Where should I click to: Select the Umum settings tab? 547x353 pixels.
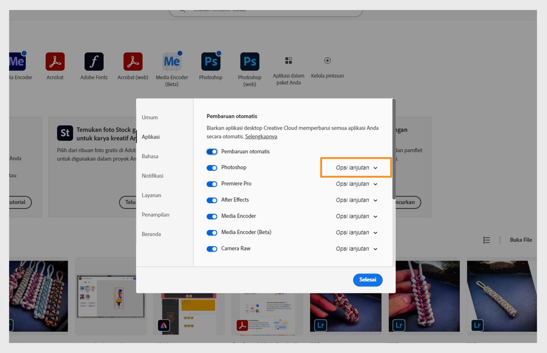pos(150,117)
